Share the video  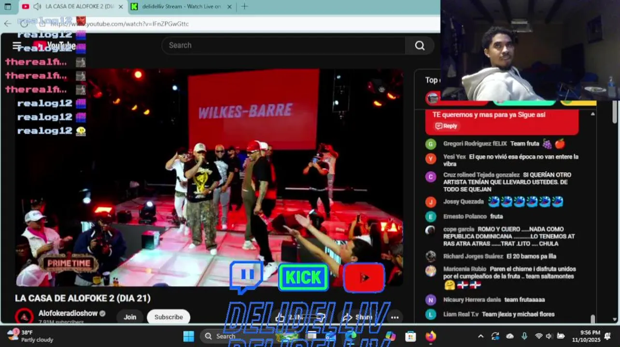point(358,317)
